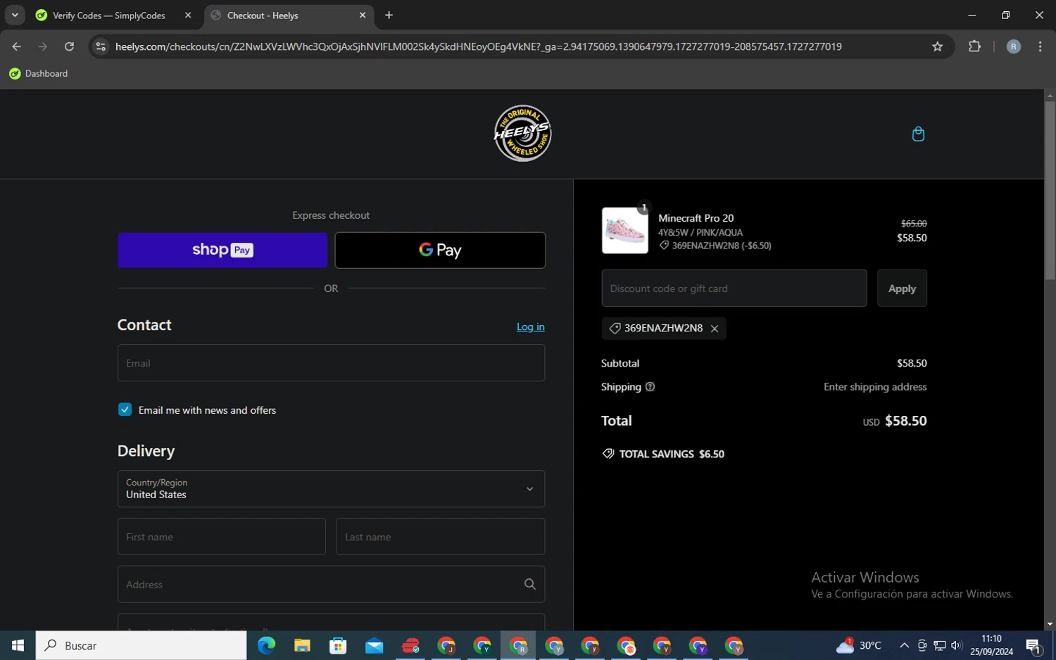Image resolution: width=1056 pixels, height=660 pixels.
Task: Uncheck Email me with news and offers
Action: [125, 410]
